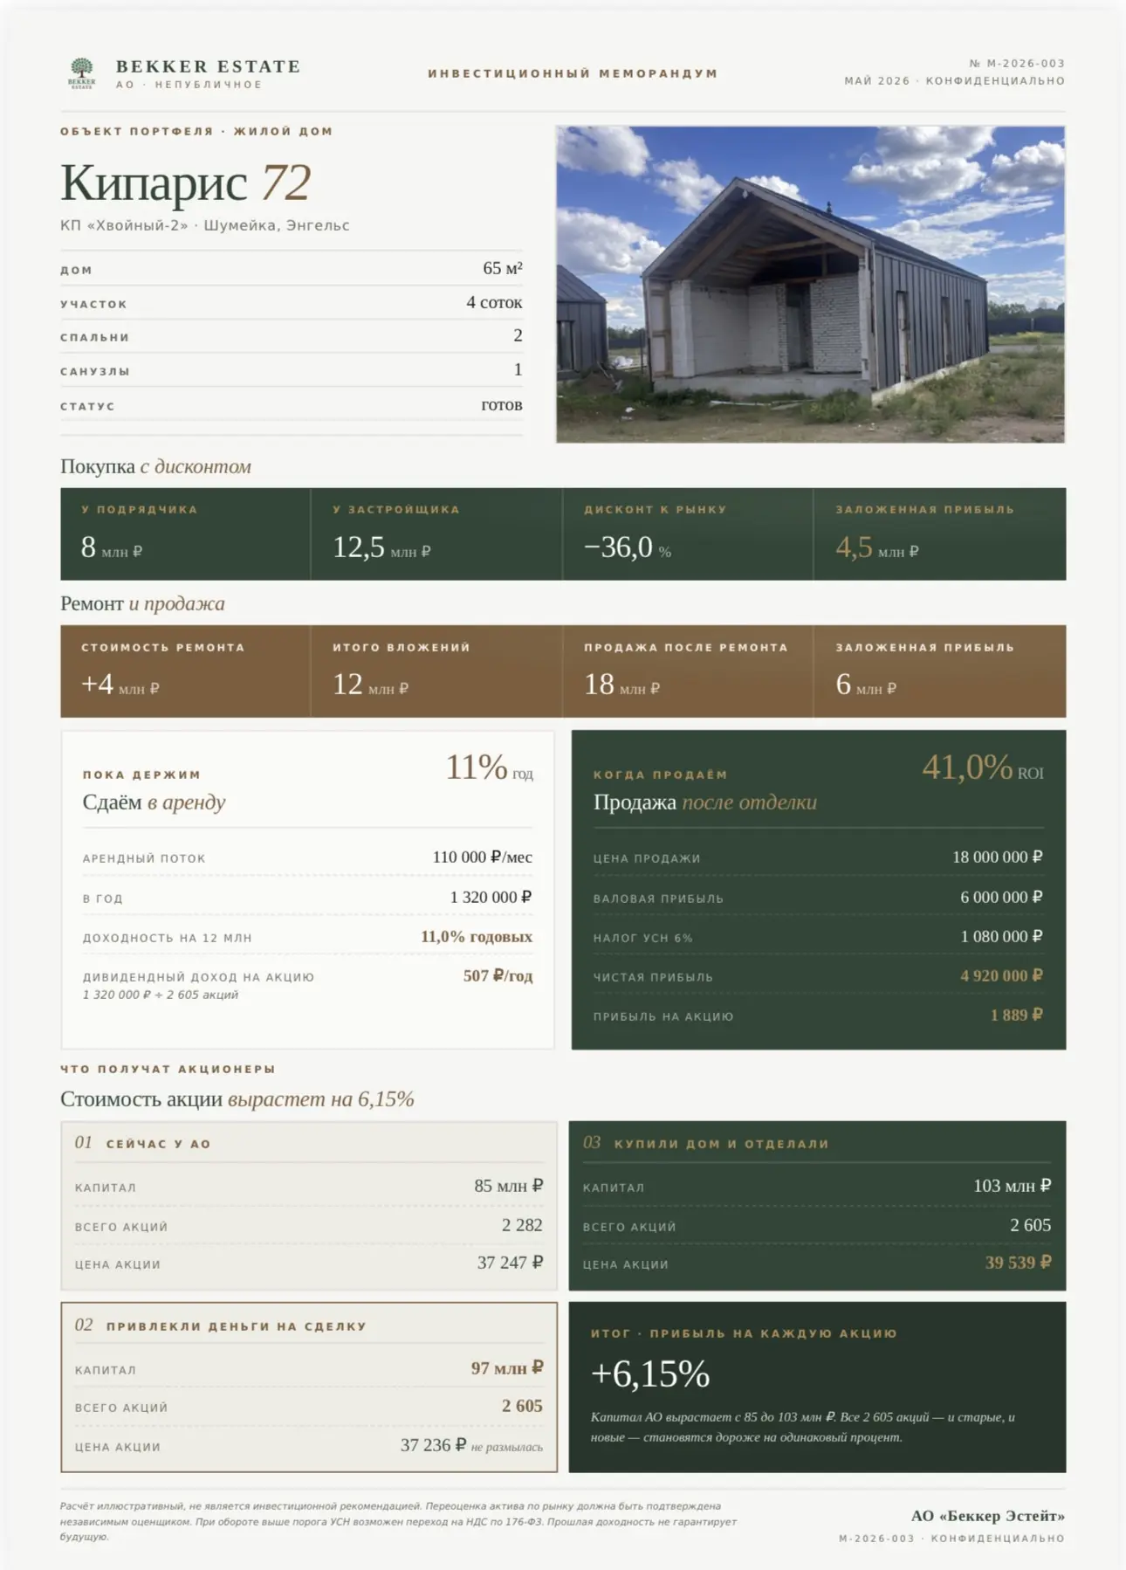This screenshot has width=1126, height=1570.
Task: Click share price '37 247 ₽'
Action: tap(511, 1263)
